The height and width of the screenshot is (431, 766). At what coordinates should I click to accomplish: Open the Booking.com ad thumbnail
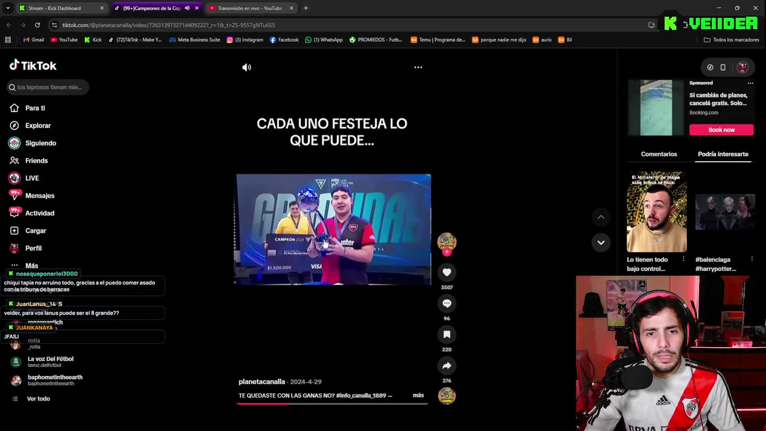coord(656,108)
